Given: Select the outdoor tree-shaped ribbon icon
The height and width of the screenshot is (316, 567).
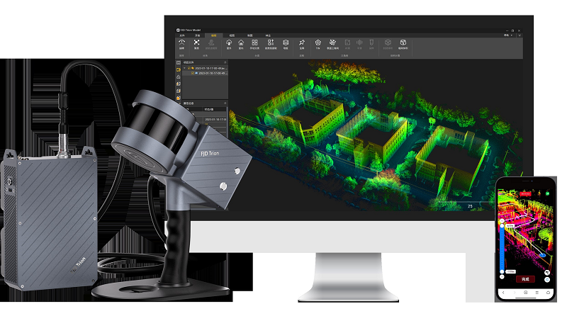Looking at the screenshot, I should pos(229,43).
